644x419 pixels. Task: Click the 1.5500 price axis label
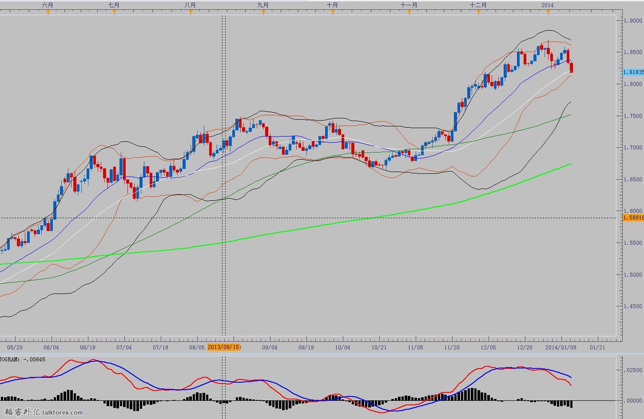pos(633,243)
